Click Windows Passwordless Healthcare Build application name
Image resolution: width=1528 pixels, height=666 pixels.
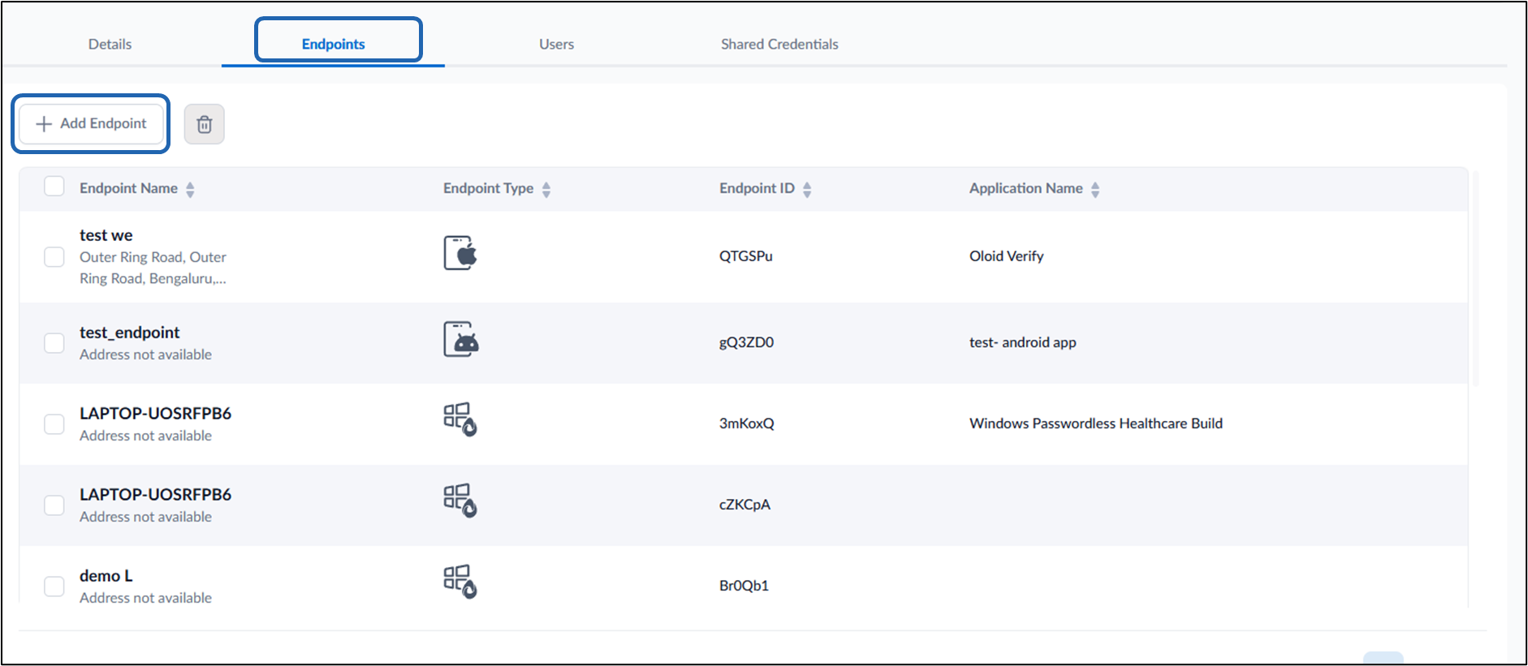[1095, 423]
